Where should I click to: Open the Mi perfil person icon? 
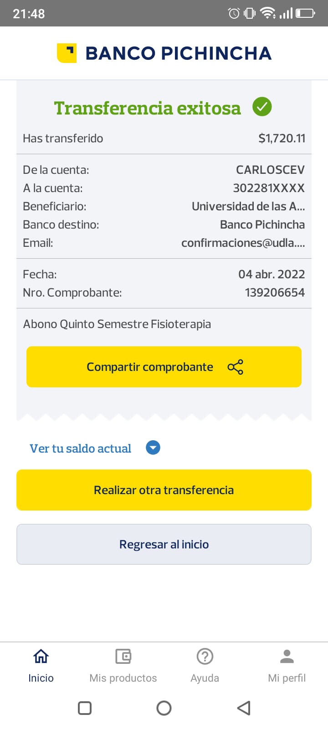point(287,657)
